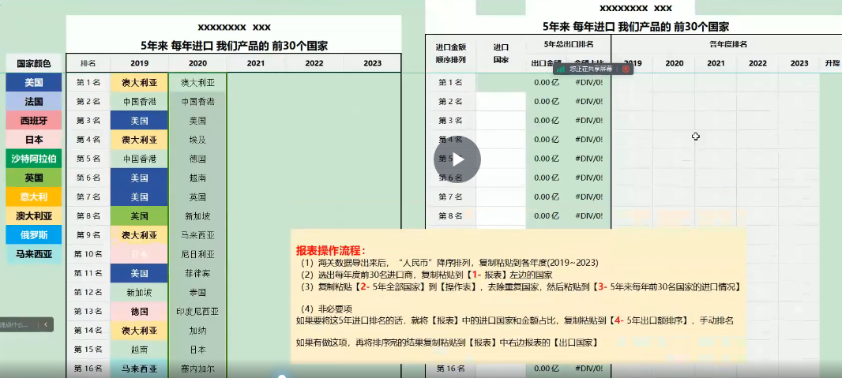This screenshot has height=378, width=842.
Task: Select the 美国 blue color legend cell
Action: coord(33,82)
